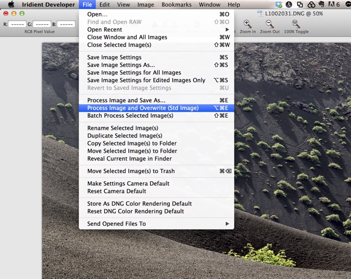Choose Copy Selected Image(s) to Folder
Viewport: 351px width, 279px height.
[156, 143]
